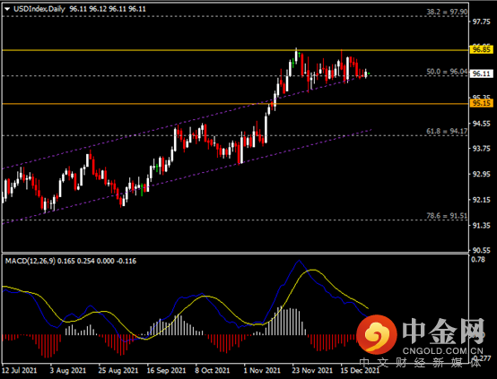Expand the USDIndex,Daily chart dropdown arrow

[x=7, y=9]
